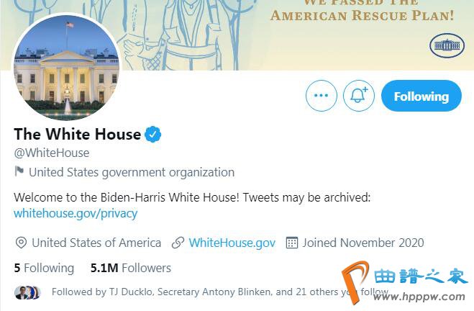Click the White House oval logo in banner

447,46
